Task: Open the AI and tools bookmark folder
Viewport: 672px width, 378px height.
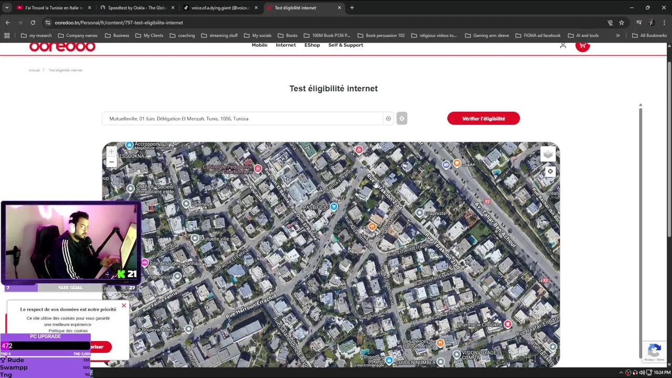Action: pyautogui.click(x=583, y=36)
